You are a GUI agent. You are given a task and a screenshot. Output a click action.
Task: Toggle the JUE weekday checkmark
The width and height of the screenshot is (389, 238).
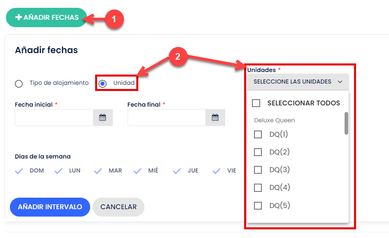click(x=177, y=171)
